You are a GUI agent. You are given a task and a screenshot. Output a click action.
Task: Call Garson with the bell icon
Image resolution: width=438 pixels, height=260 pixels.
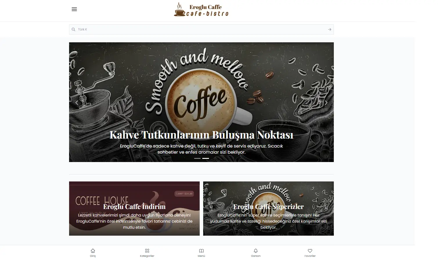click(x=256, y=253)
